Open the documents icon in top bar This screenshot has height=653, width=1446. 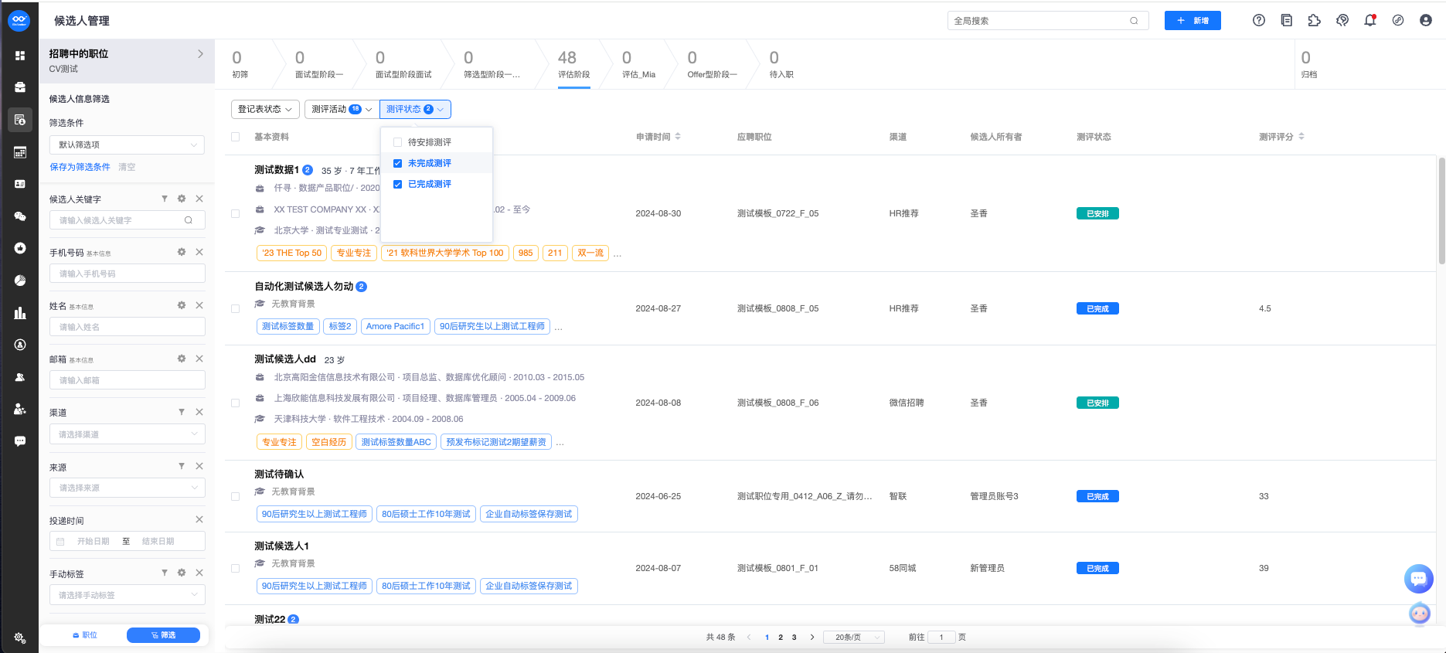tap(1287, 21)
